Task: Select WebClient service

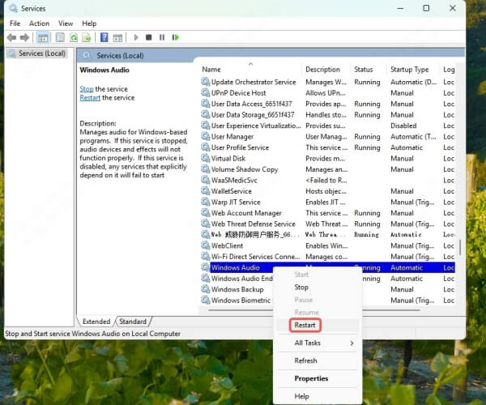Action: point(328,245)
